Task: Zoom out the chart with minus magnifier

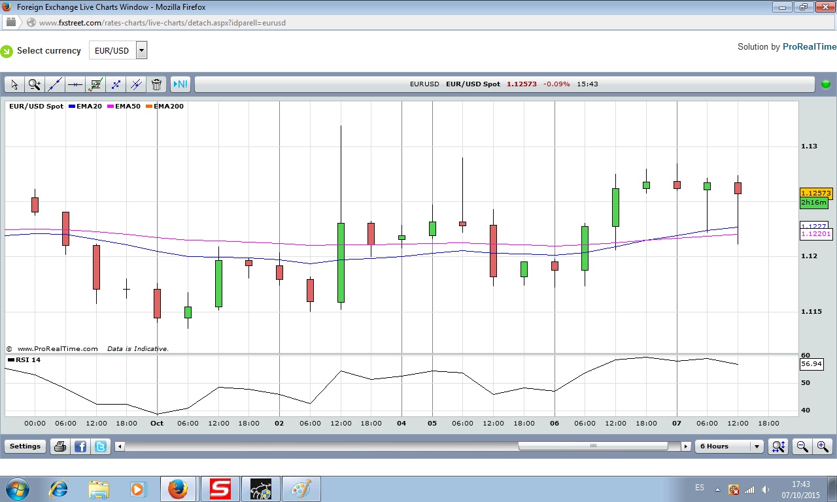Action: [802, 446]
